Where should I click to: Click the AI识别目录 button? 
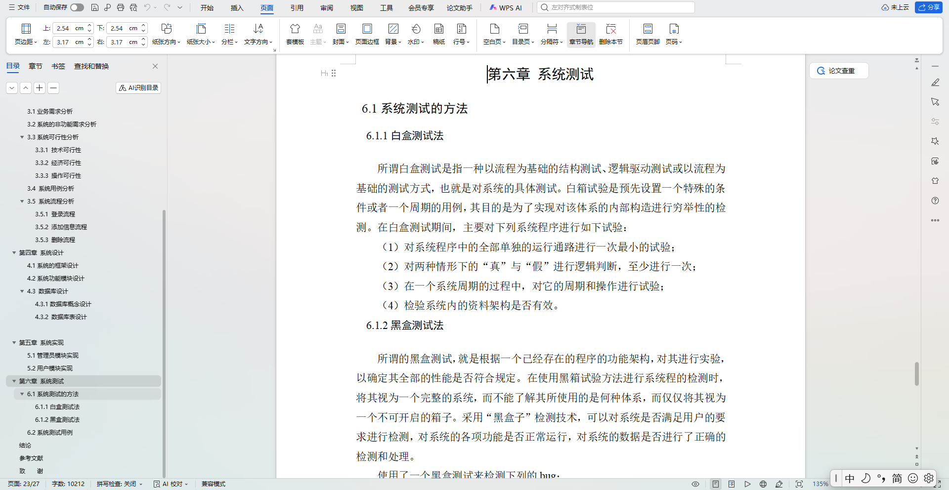coord(138,88)
